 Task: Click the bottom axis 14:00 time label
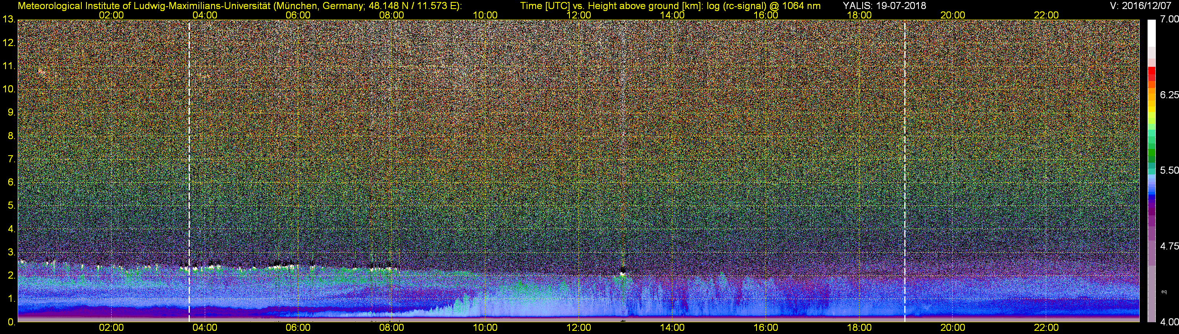(x=672, y=328)
